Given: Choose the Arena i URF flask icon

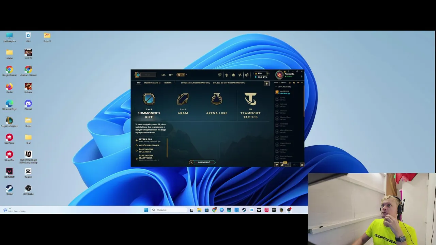Looking at the screenshot, I should (217, 99).
